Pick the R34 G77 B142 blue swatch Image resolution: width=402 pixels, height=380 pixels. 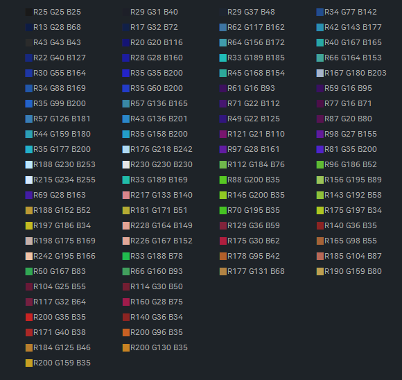tap(320, 12)
